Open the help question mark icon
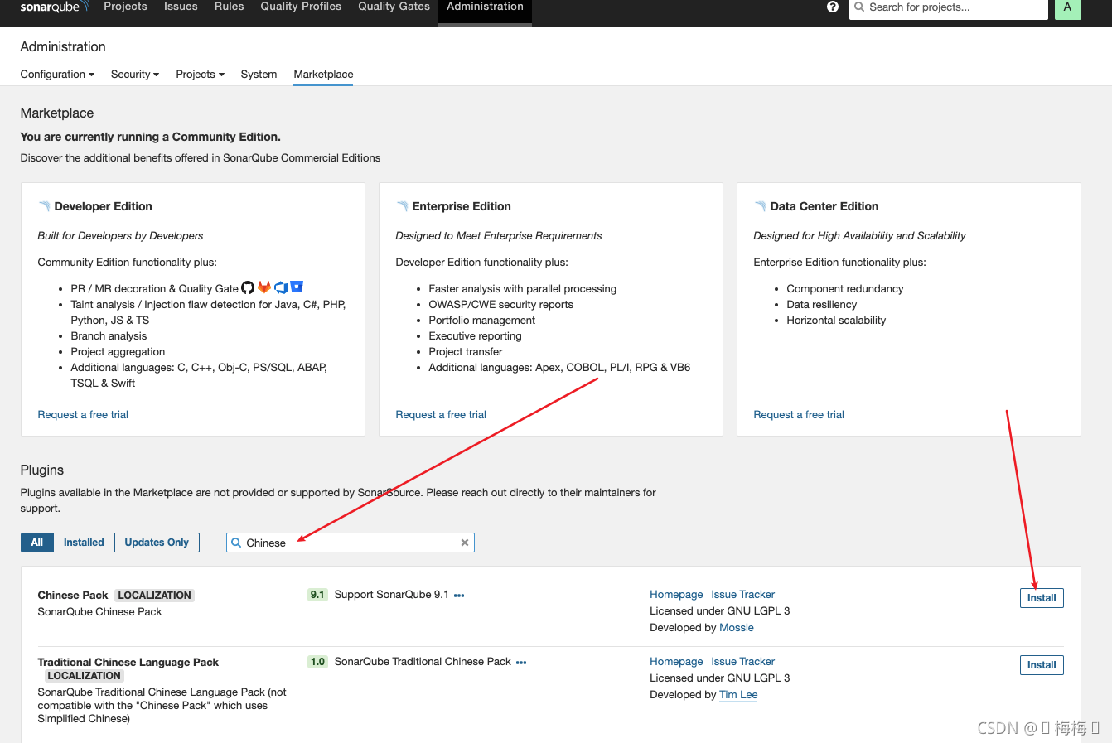 tap(833, 7)
